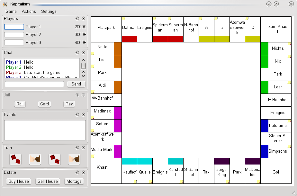Click the magenta color band on Saturn
Image resolution: width=297 pixels, height=196 pixels.
point(118,126)
